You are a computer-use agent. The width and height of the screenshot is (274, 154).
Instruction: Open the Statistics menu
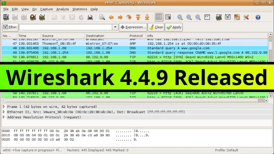(79, 9)
